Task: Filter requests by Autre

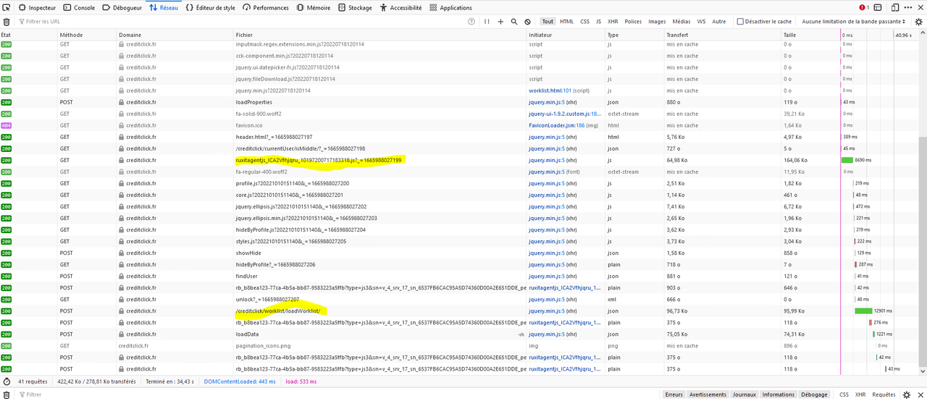Action: tap(718, 22)
